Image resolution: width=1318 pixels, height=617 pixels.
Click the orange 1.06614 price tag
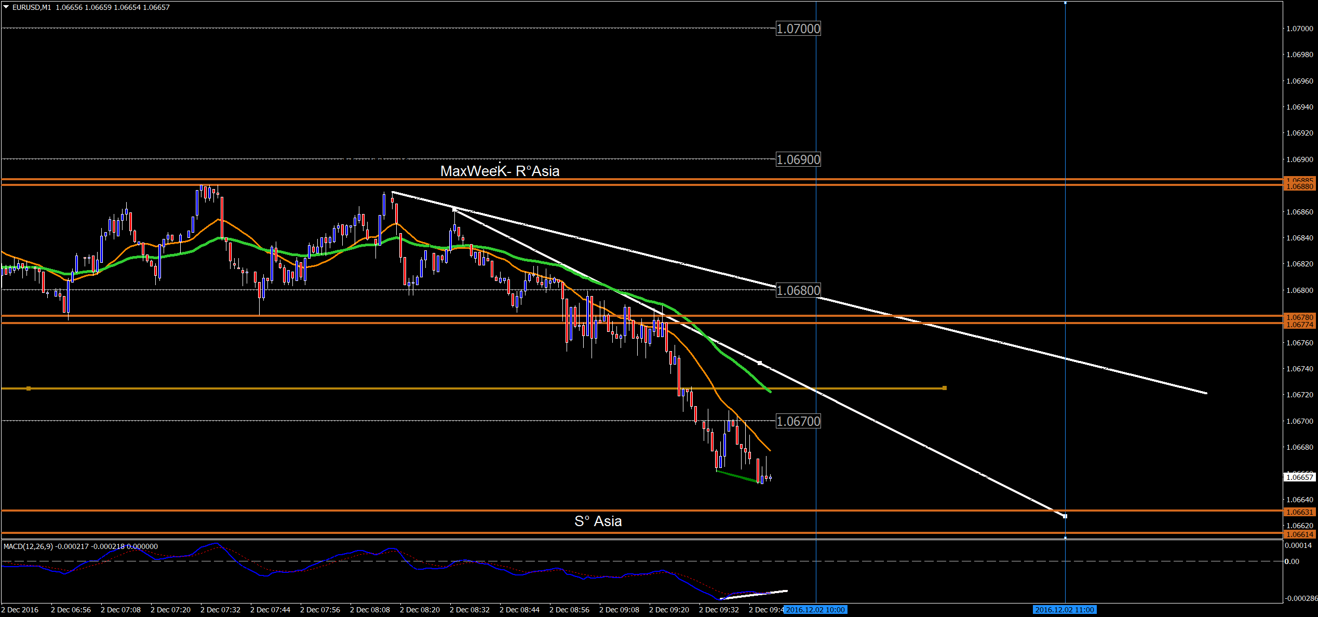point(1299,534)
